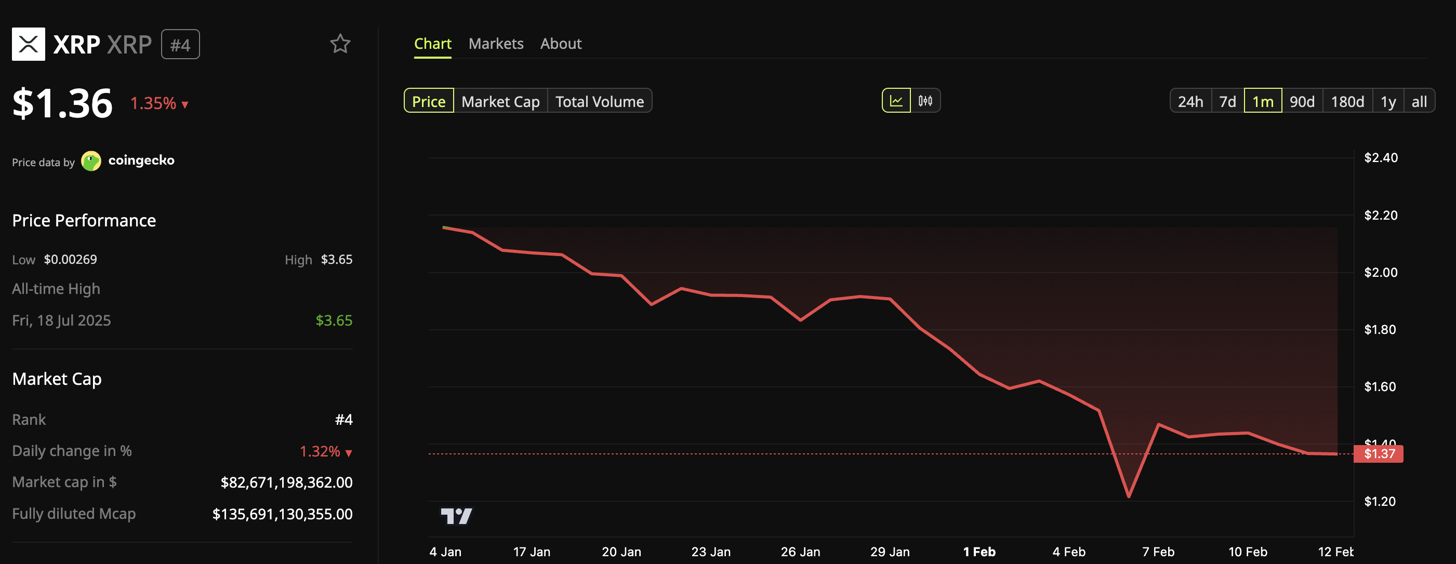1456x564 pixels.
Task: Switch chart data to Market Cap
Action: tap(500, 101)
